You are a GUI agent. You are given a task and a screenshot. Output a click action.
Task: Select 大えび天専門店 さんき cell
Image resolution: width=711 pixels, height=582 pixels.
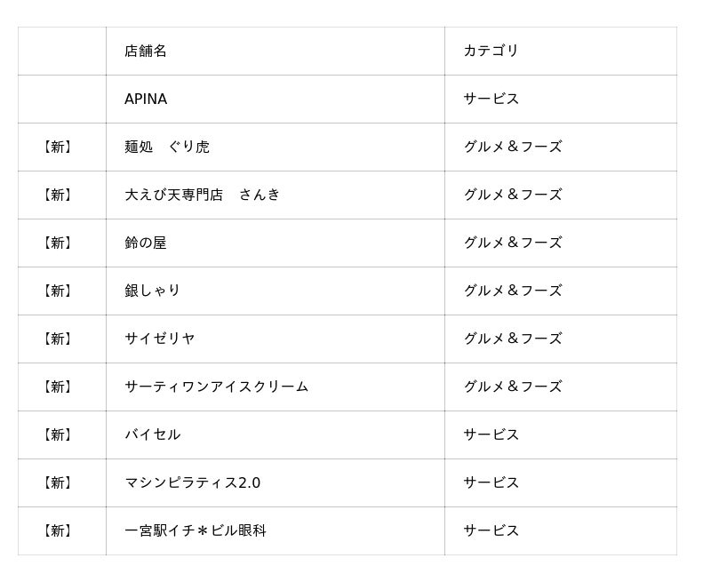202,195
